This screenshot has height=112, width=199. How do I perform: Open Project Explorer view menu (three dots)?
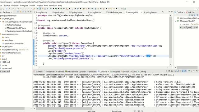[x=25, y=12]
